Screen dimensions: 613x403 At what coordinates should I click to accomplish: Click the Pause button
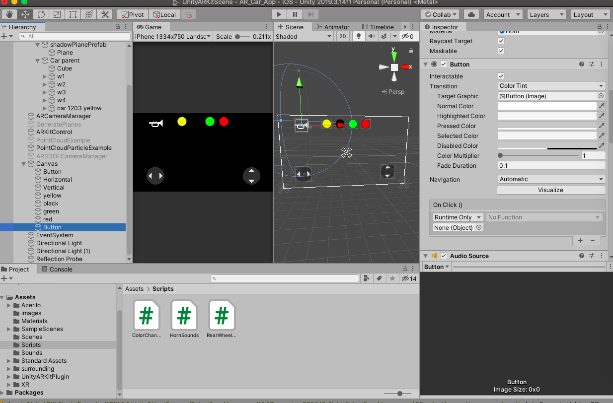(295, 15)
